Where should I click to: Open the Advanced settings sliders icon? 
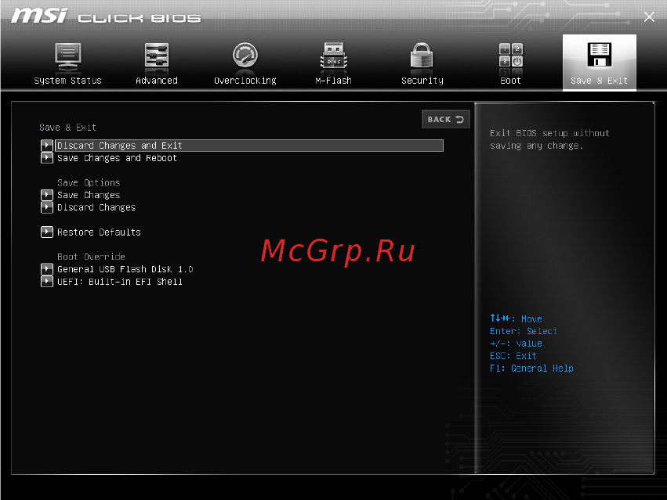coord(157,56)
